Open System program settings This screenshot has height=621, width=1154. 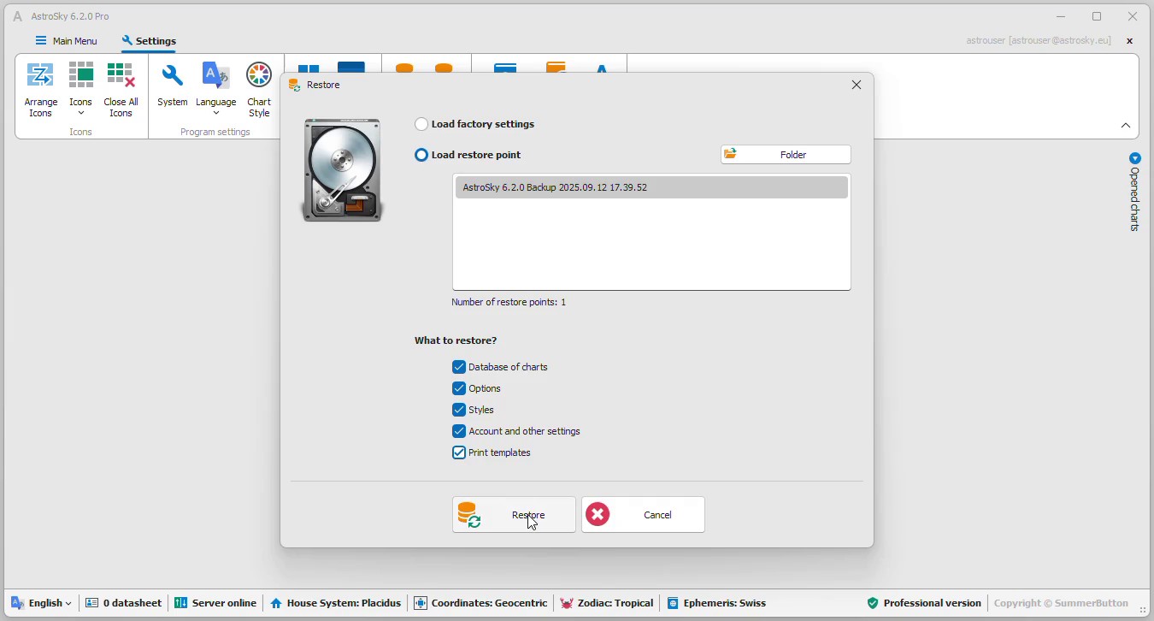pyautogui.click(x=172, y=86)
